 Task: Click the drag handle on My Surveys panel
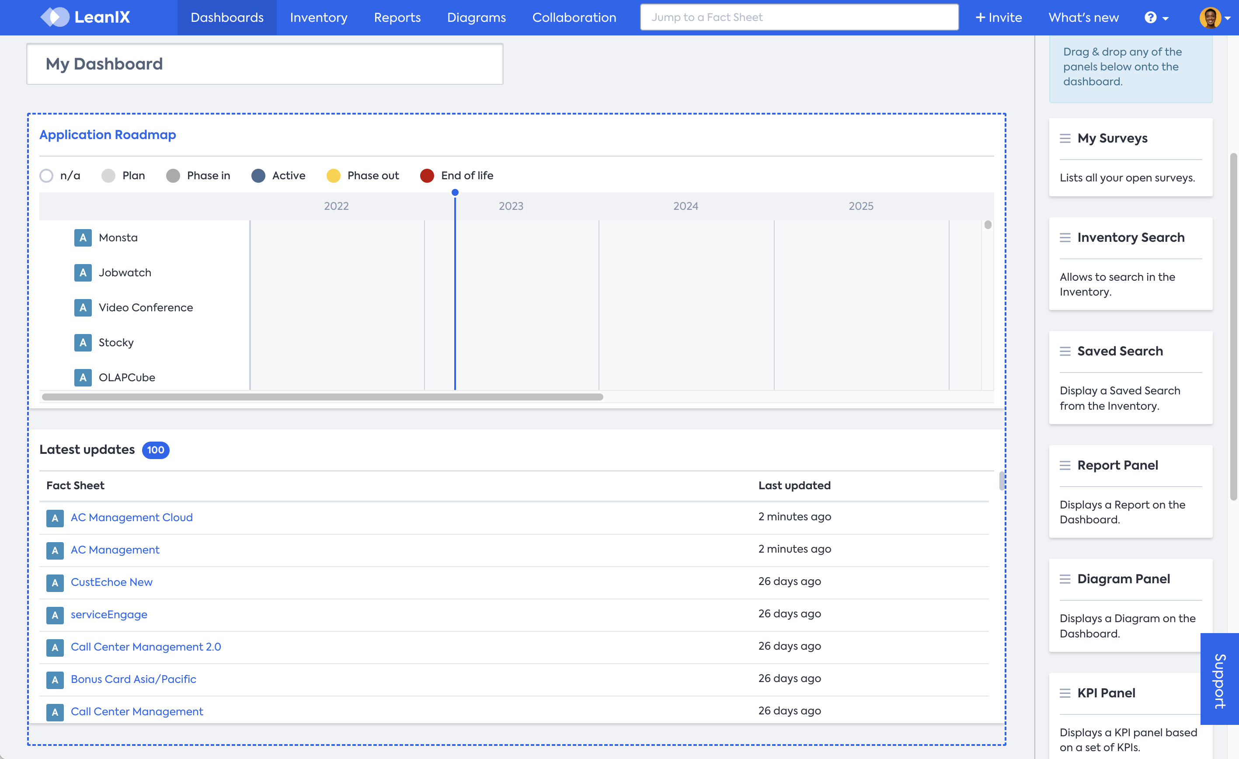(x=1065, y=138)
